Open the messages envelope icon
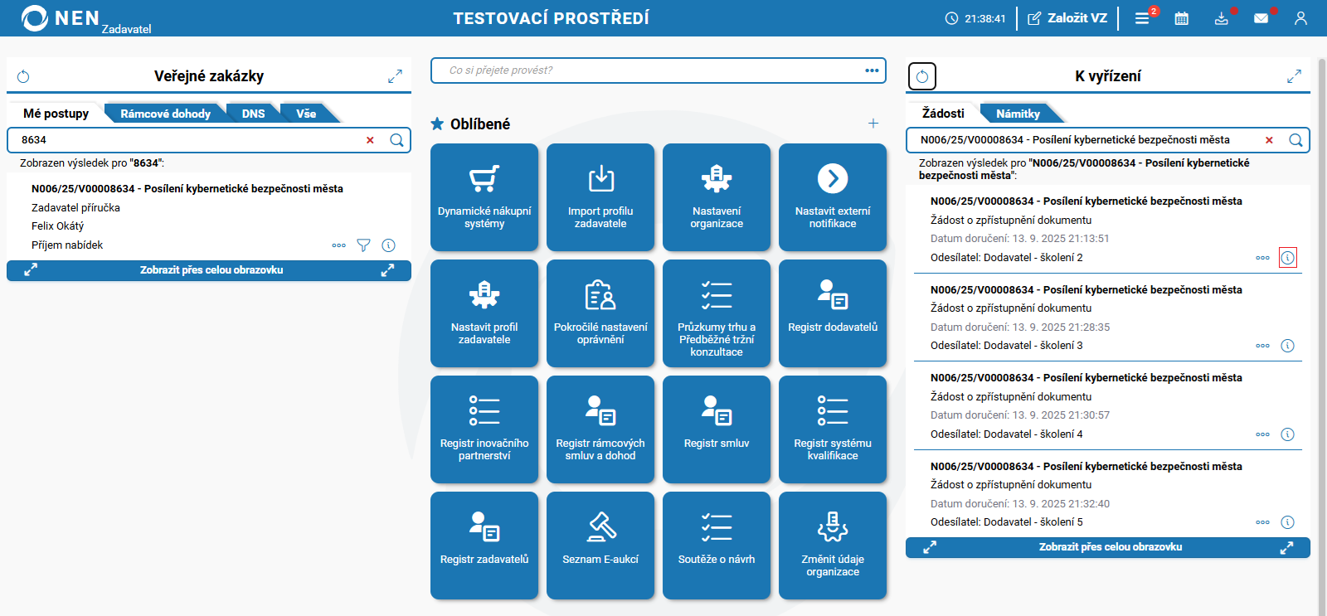The image size is (1327, 616). pos(1261,18)
